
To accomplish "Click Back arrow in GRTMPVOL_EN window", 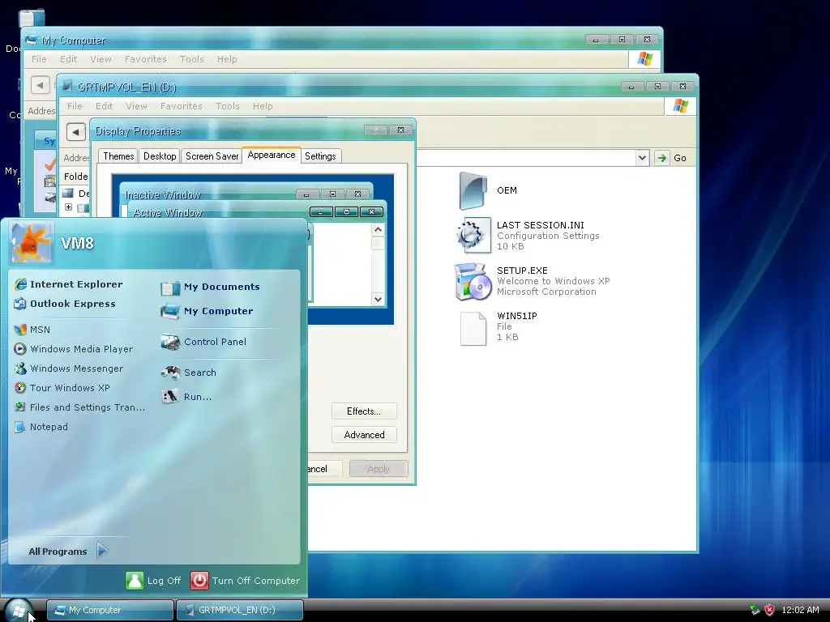I will tap(75, 132).
